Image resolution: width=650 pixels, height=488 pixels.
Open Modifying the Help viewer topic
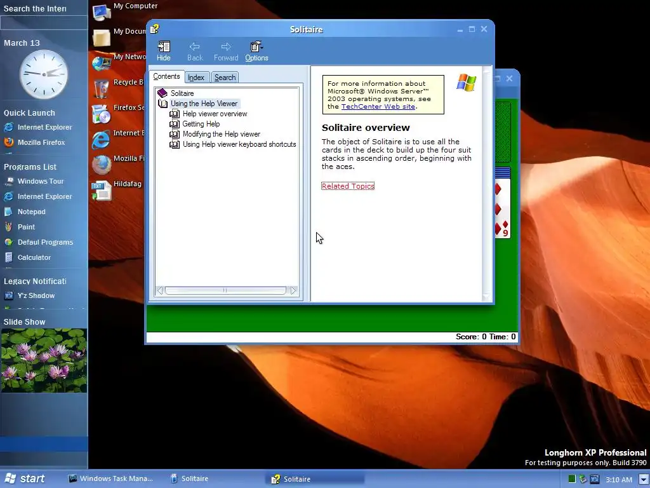pyautogui.click(x=222, y=134)
